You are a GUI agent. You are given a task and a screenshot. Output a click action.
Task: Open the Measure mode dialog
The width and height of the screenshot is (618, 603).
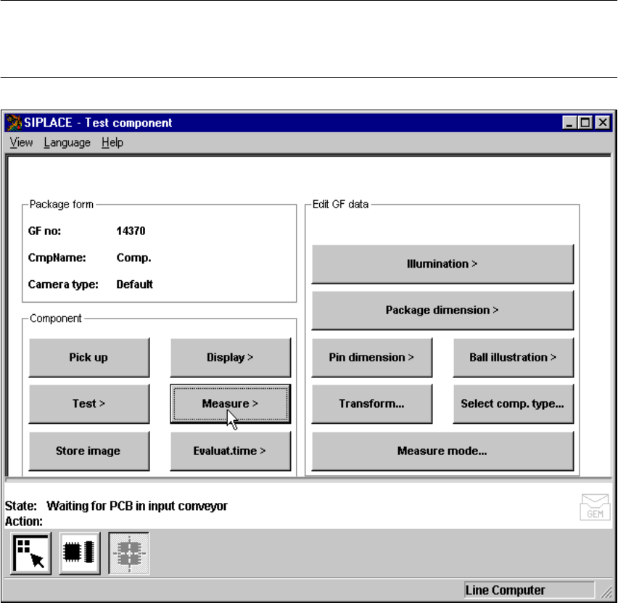(x=442, y=451)
